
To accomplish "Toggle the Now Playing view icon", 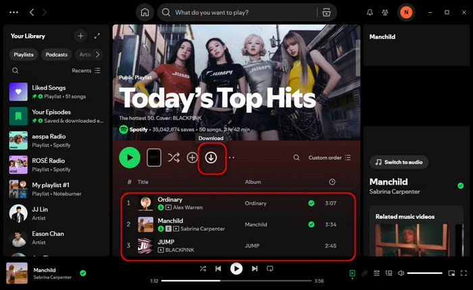I will tap(352, 273).
